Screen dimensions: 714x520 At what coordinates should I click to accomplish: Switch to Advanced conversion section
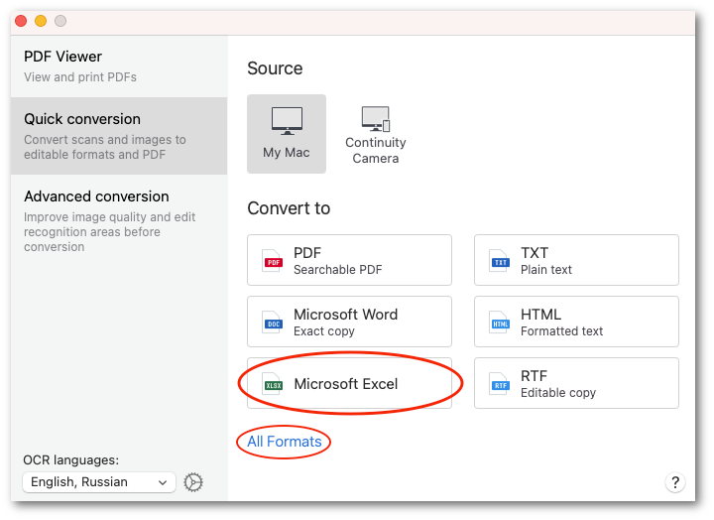[119, 220]
